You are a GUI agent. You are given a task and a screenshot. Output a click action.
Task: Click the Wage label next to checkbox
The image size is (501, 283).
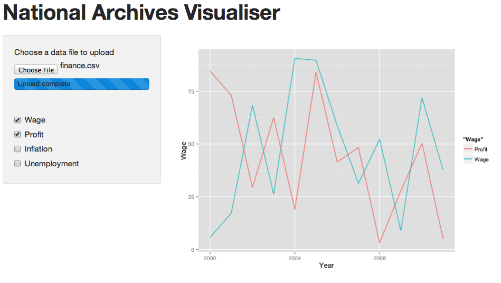(35, 120)
